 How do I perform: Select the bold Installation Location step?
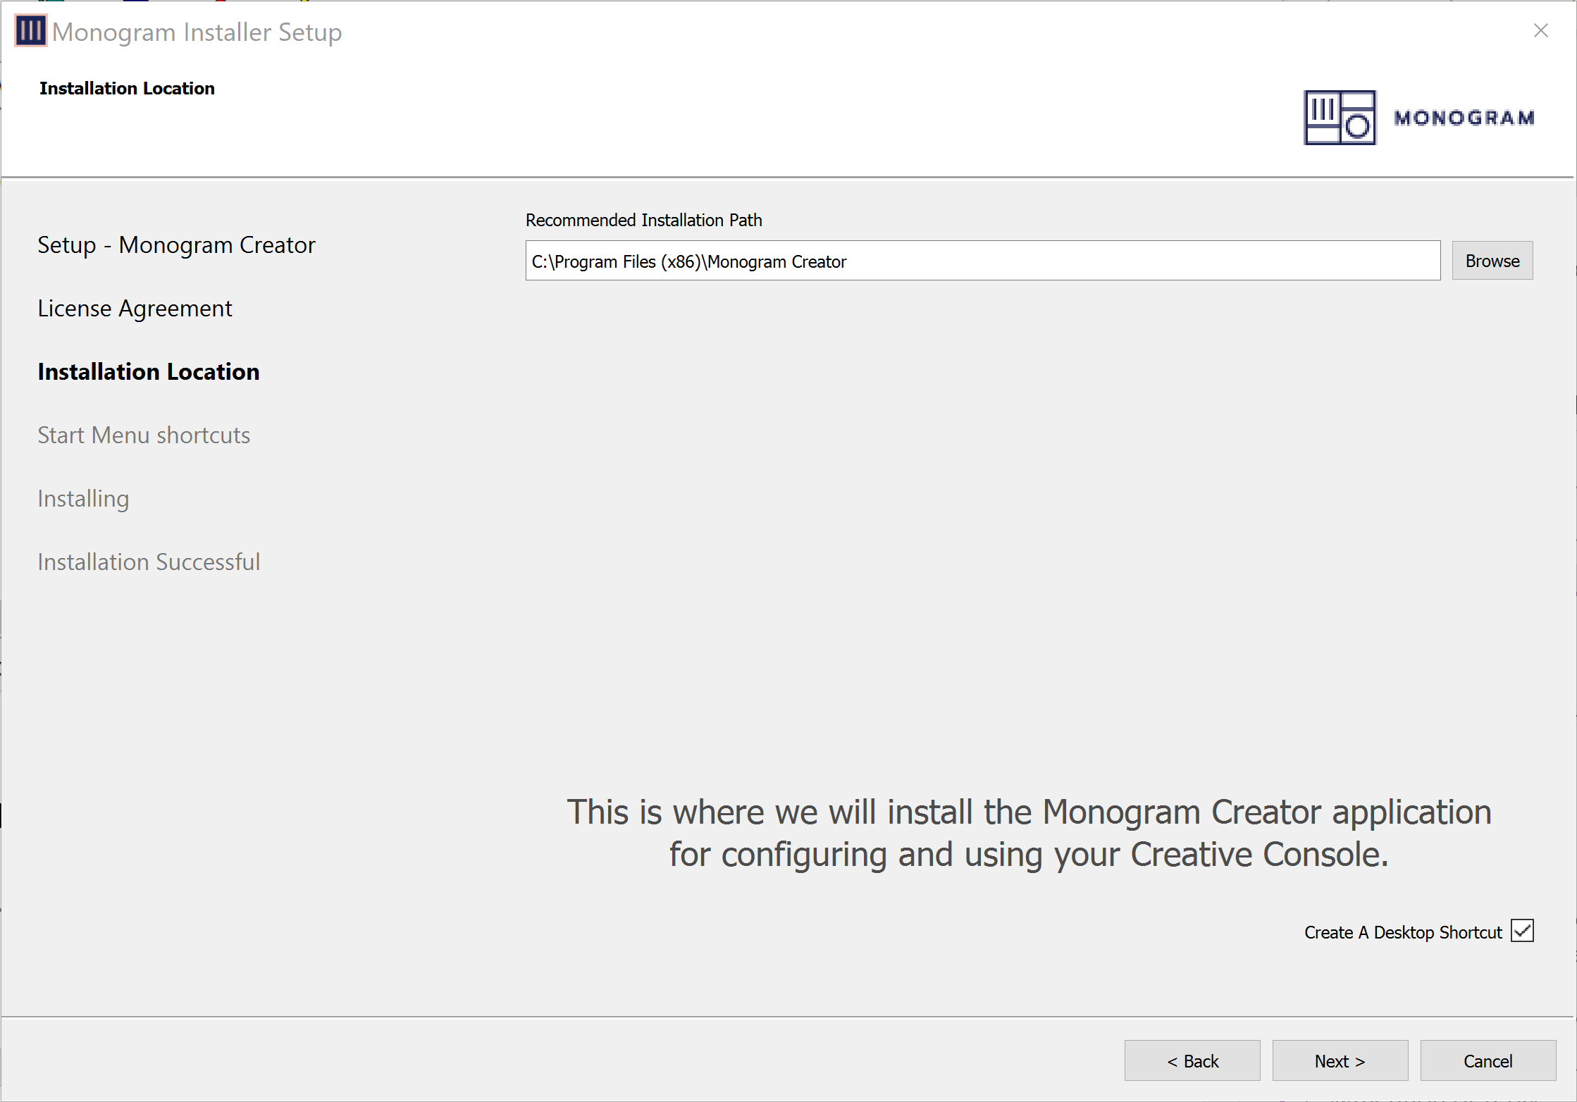[148, 372]
